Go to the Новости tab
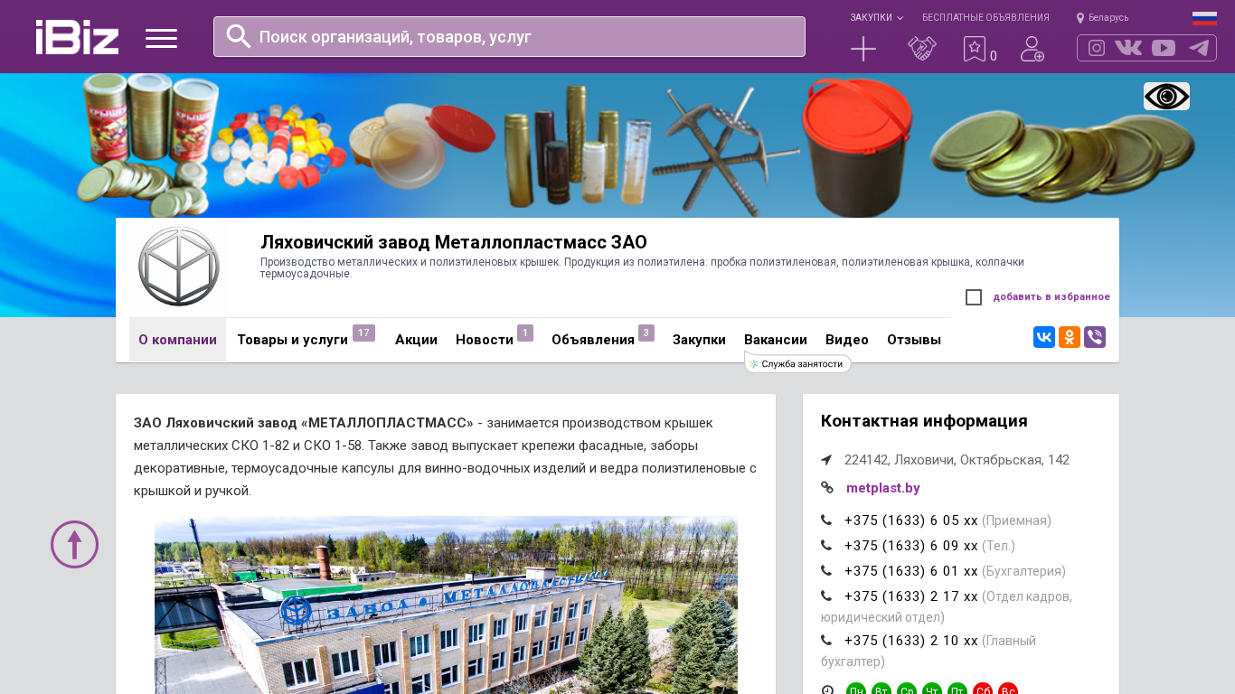 point(486,340)
